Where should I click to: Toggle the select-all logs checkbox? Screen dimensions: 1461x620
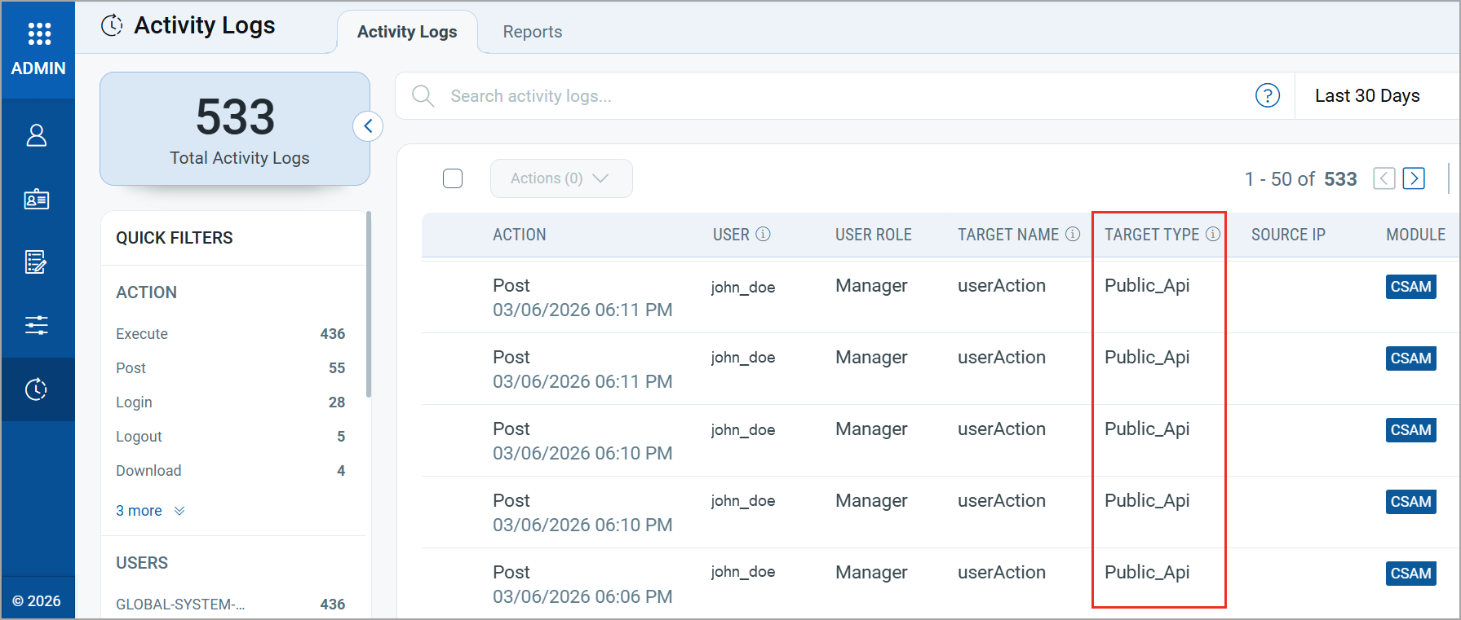click(453, 178)
